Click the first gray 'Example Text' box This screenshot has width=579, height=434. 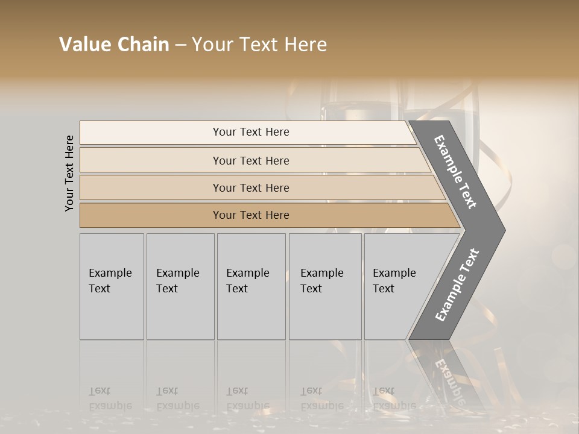point(112,286)
